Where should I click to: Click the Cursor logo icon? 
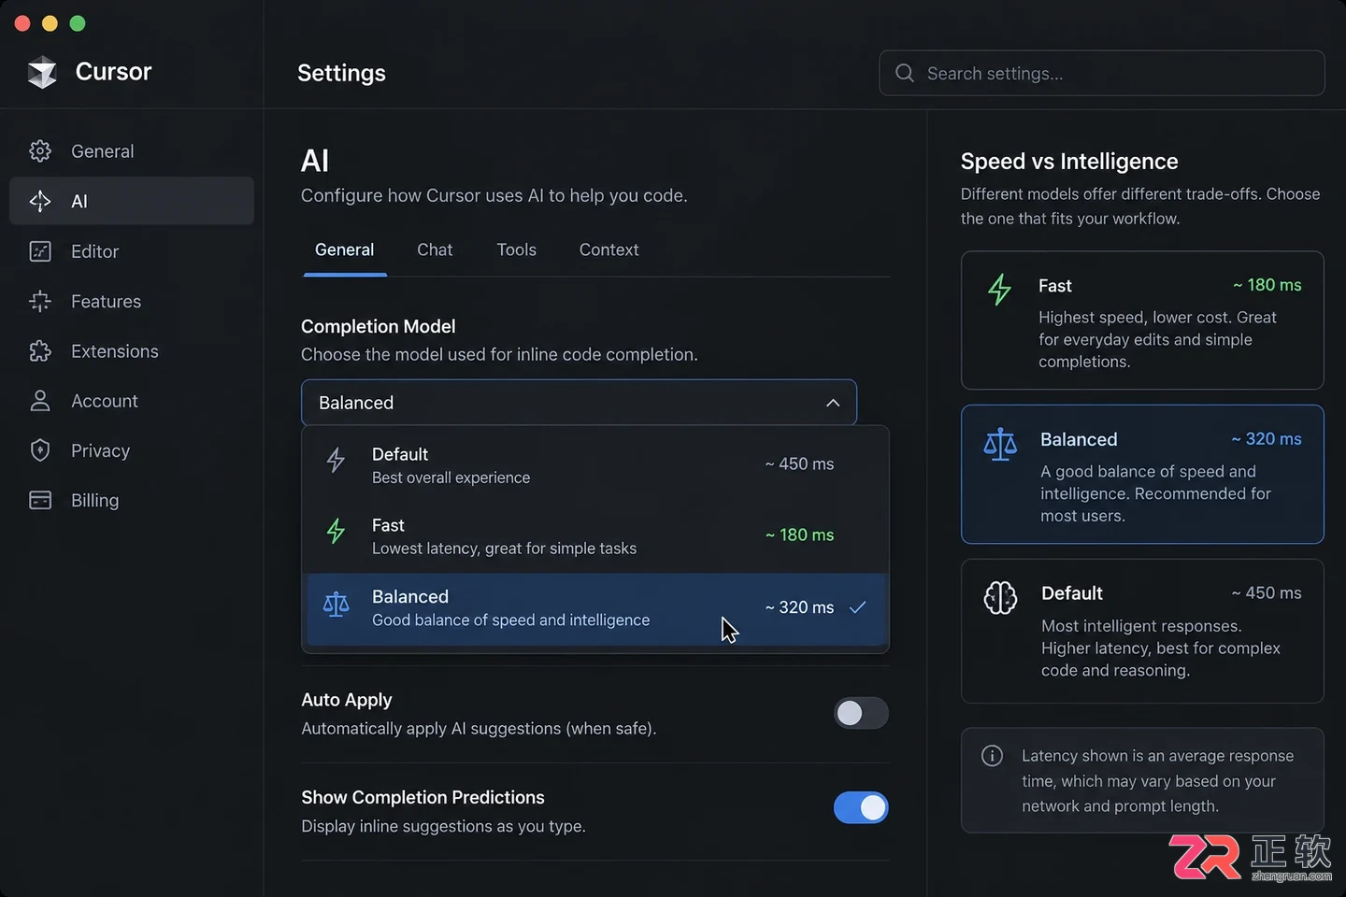point(42,72)
